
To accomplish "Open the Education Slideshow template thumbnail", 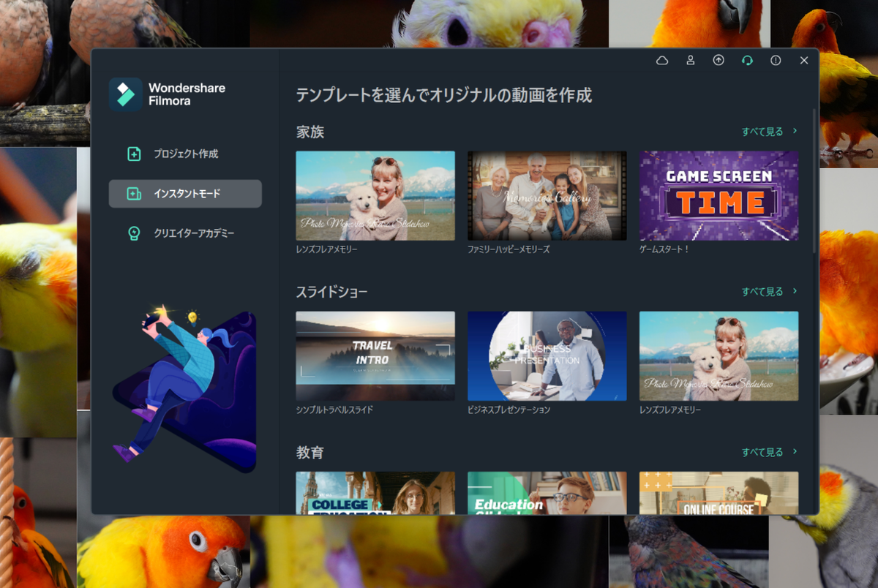I will tap(547, 493).
